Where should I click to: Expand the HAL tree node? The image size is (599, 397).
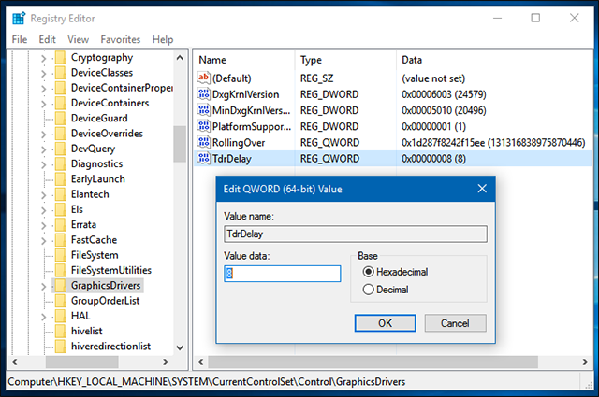pos(43,317)
